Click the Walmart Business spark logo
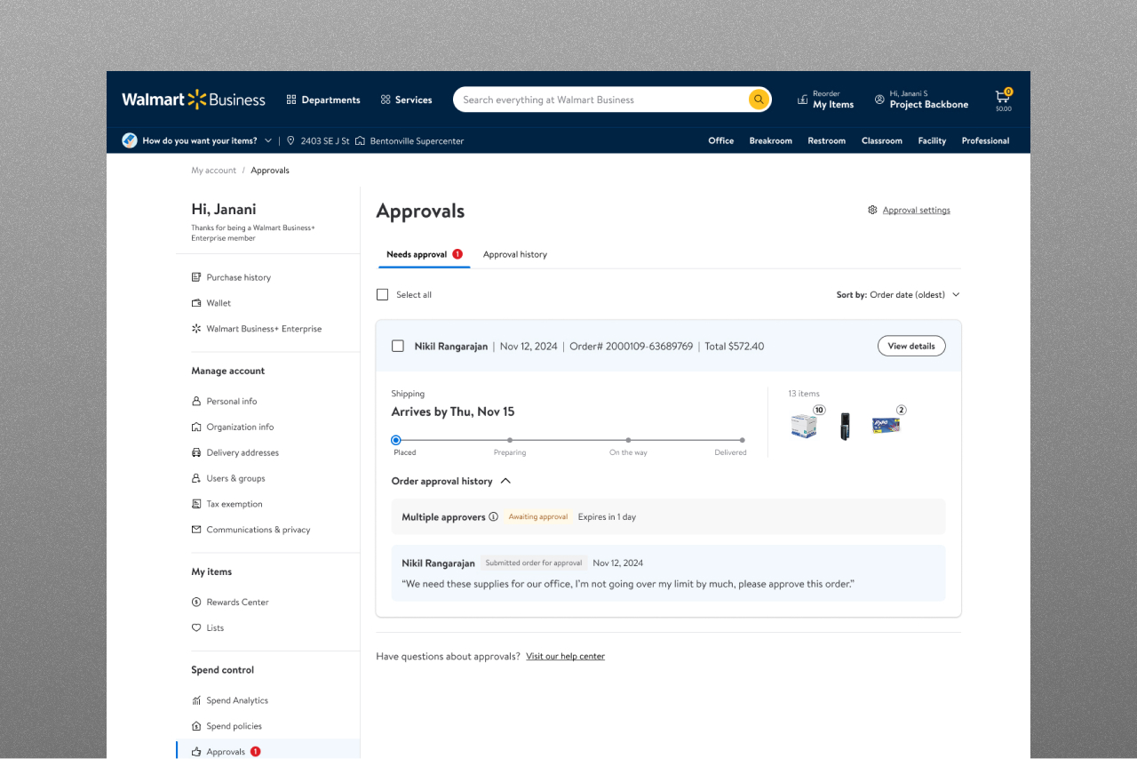 point(196,100)
